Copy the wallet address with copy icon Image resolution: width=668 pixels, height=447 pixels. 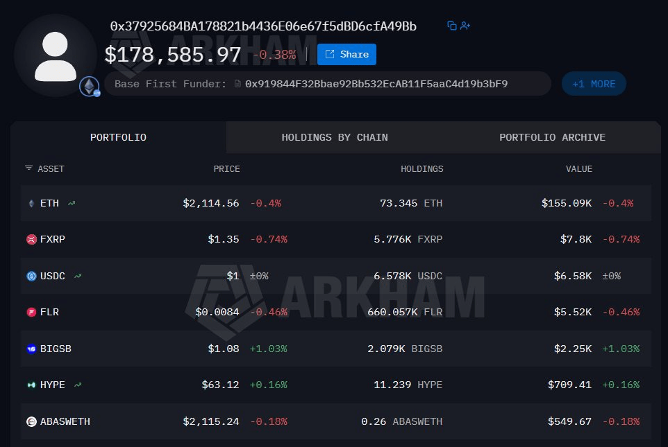point(451,26)
